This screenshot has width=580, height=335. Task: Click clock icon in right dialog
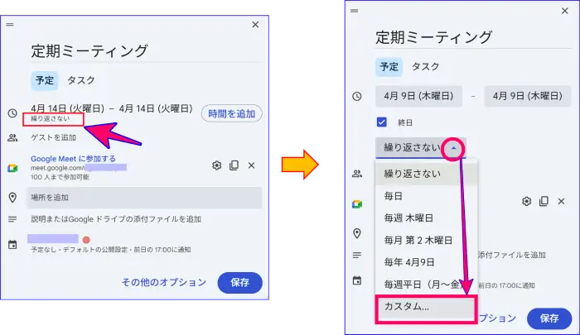(357, 97)
